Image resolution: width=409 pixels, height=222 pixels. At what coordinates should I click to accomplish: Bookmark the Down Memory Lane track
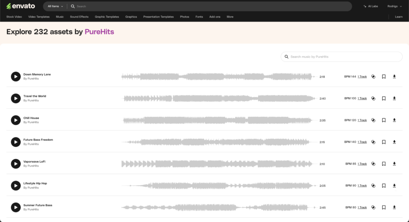383,77
